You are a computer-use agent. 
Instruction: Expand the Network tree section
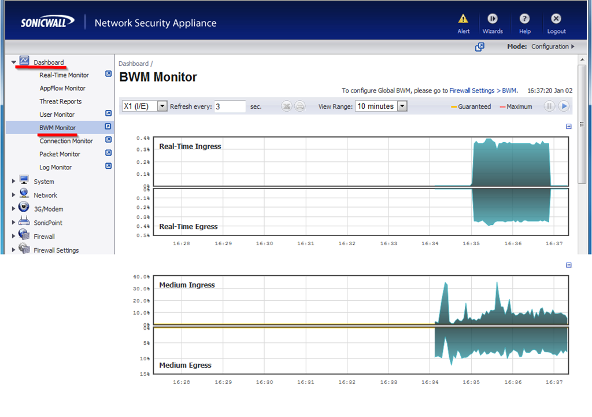coord(14,195)
